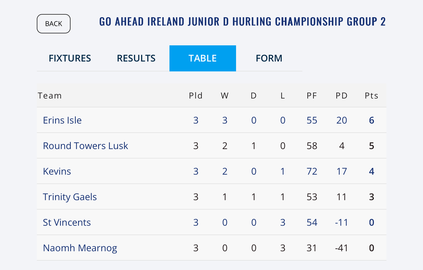This screenshot has width=423, height=270.
Task: Click Erins Isle points value 6
Action: click(371, 120)
